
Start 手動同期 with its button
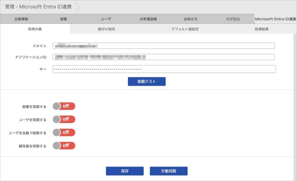pyautogui.click(x=169, y=171)
